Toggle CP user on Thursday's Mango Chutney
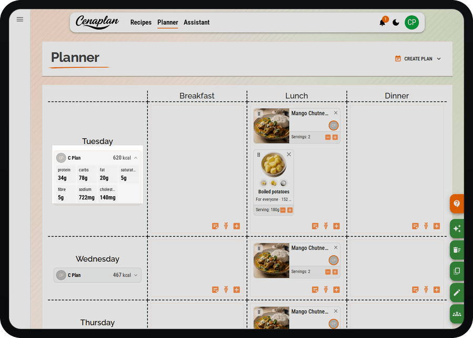The height and width of the screenshot is (338, 473). tap(333, 323)
